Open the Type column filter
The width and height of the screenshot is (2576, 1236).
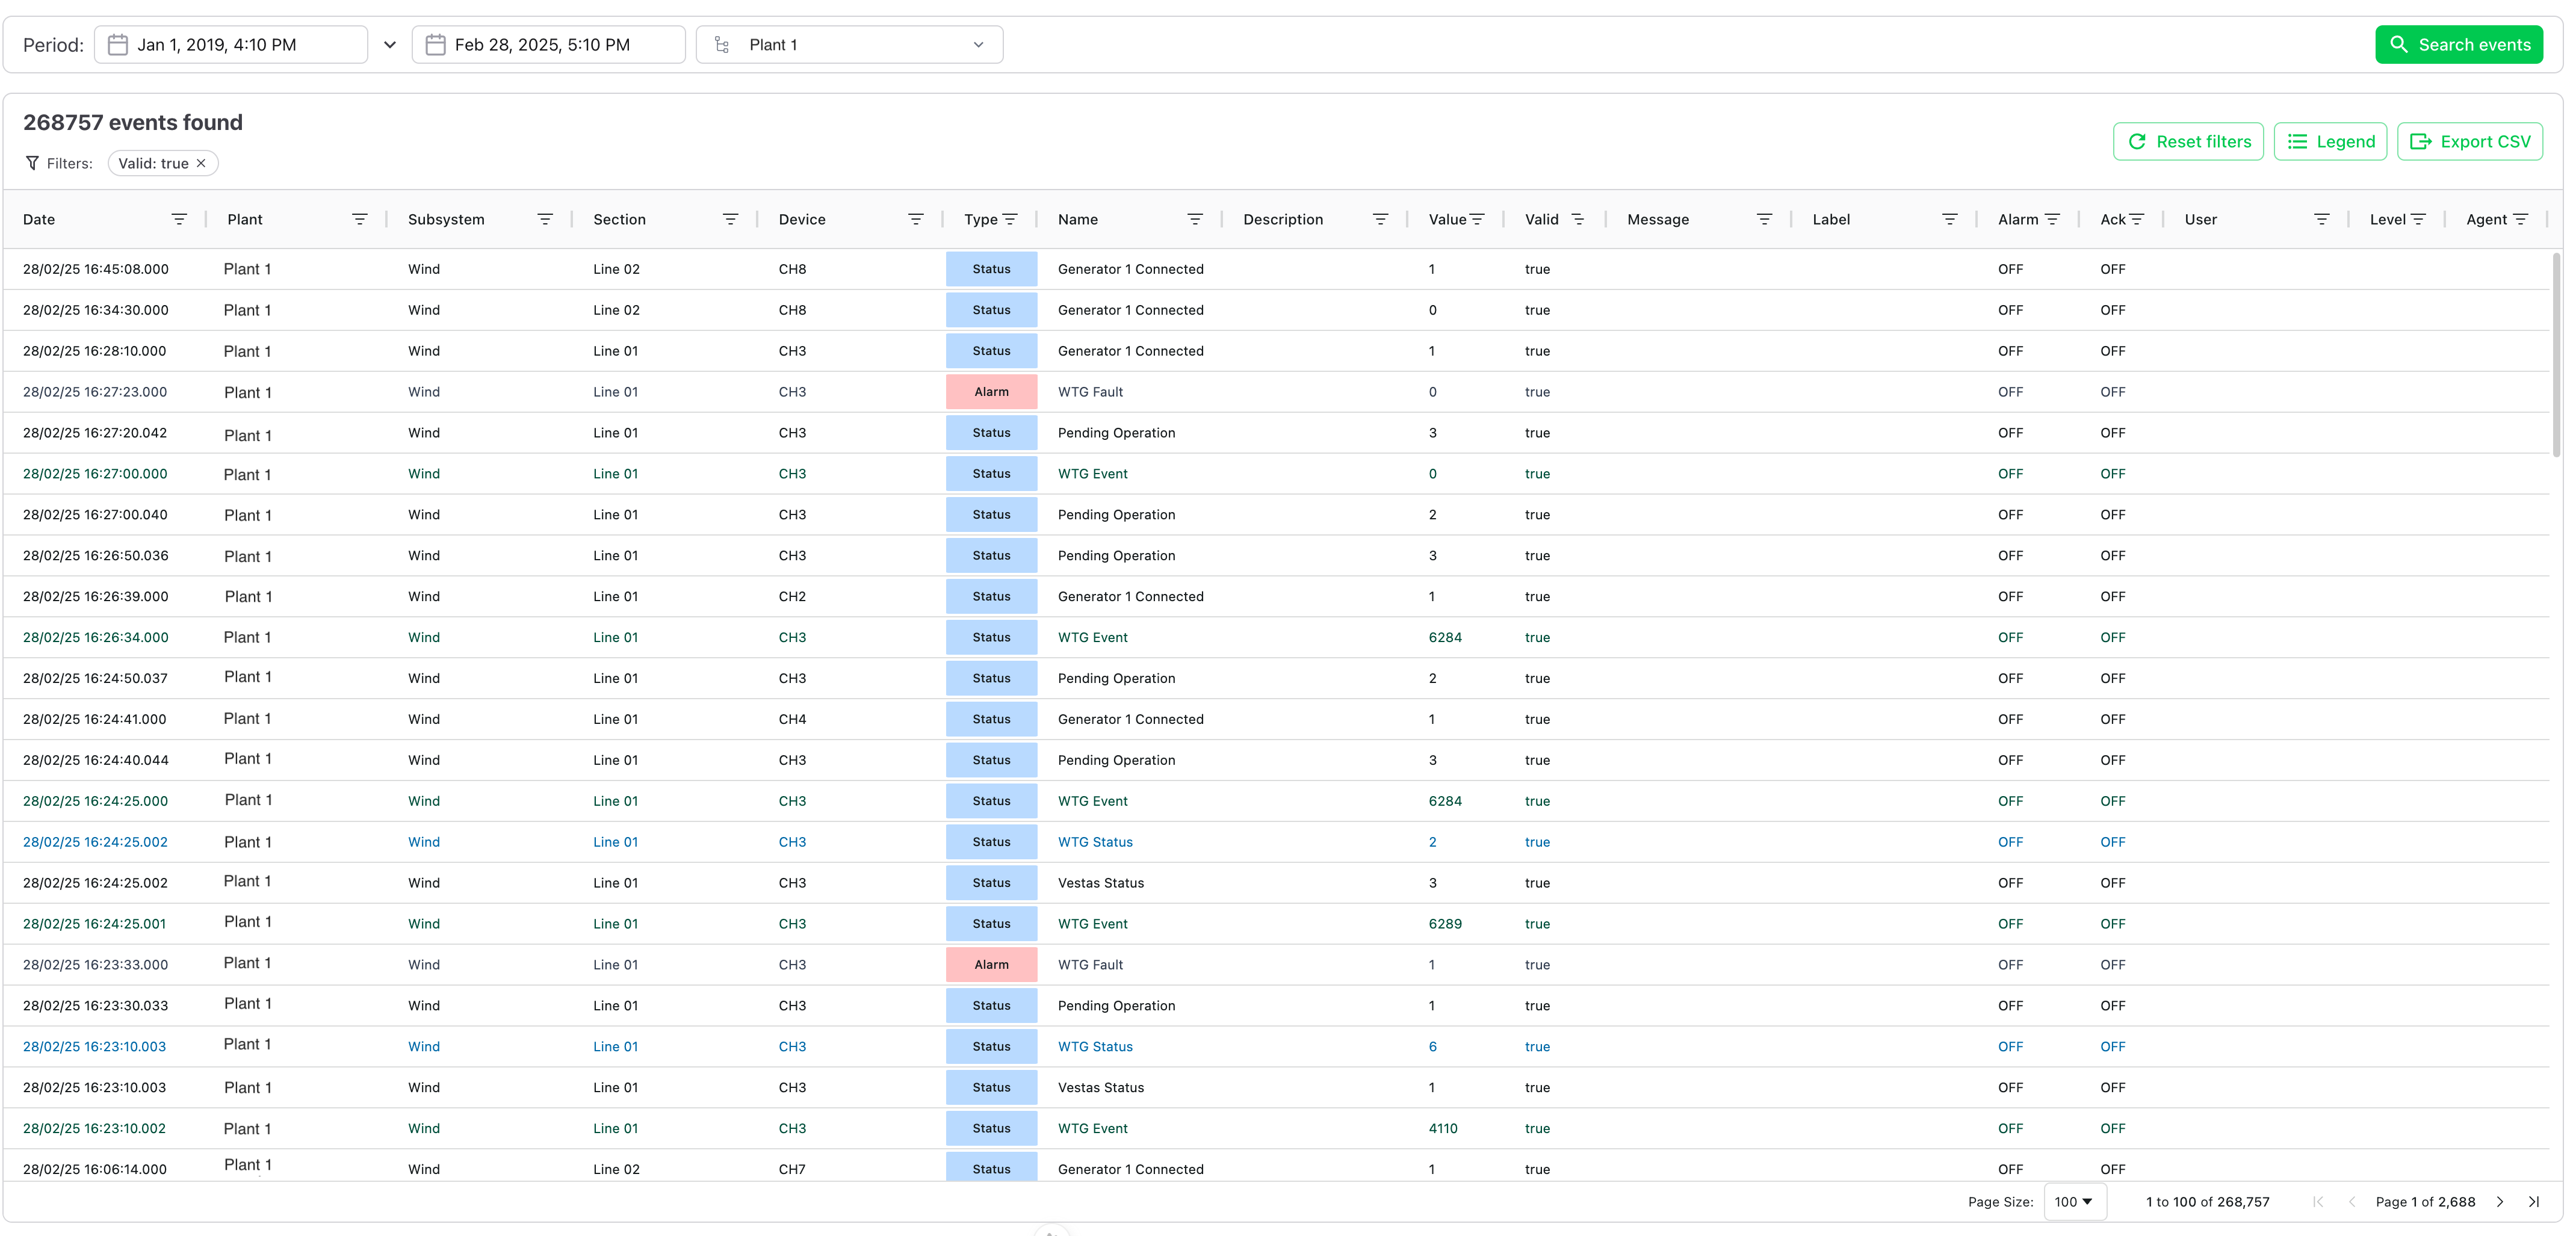1010,219
